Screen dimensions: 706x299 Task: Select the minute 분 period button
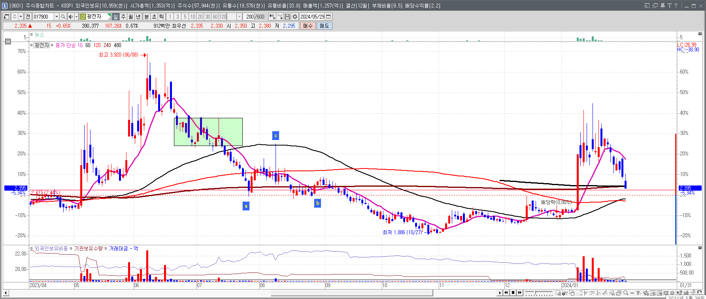coord(147,17)
